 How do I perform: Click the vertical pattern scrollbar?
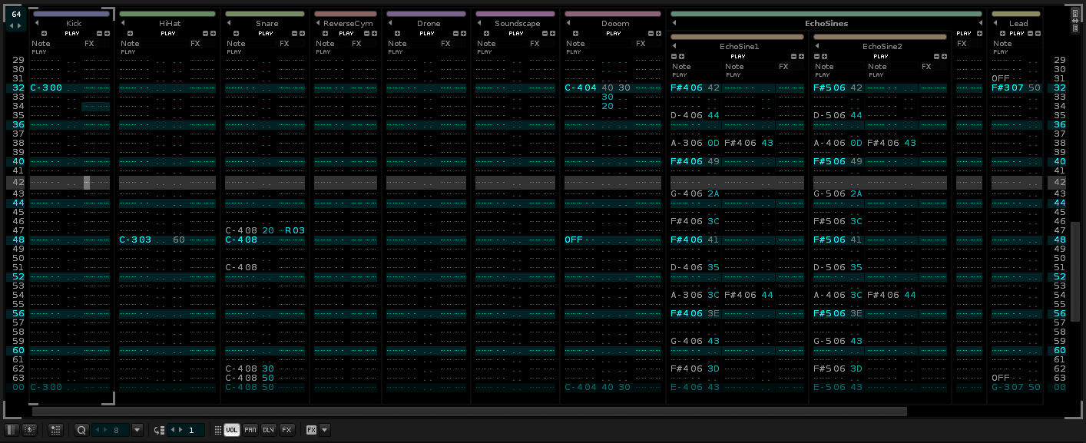[1075, 272]
